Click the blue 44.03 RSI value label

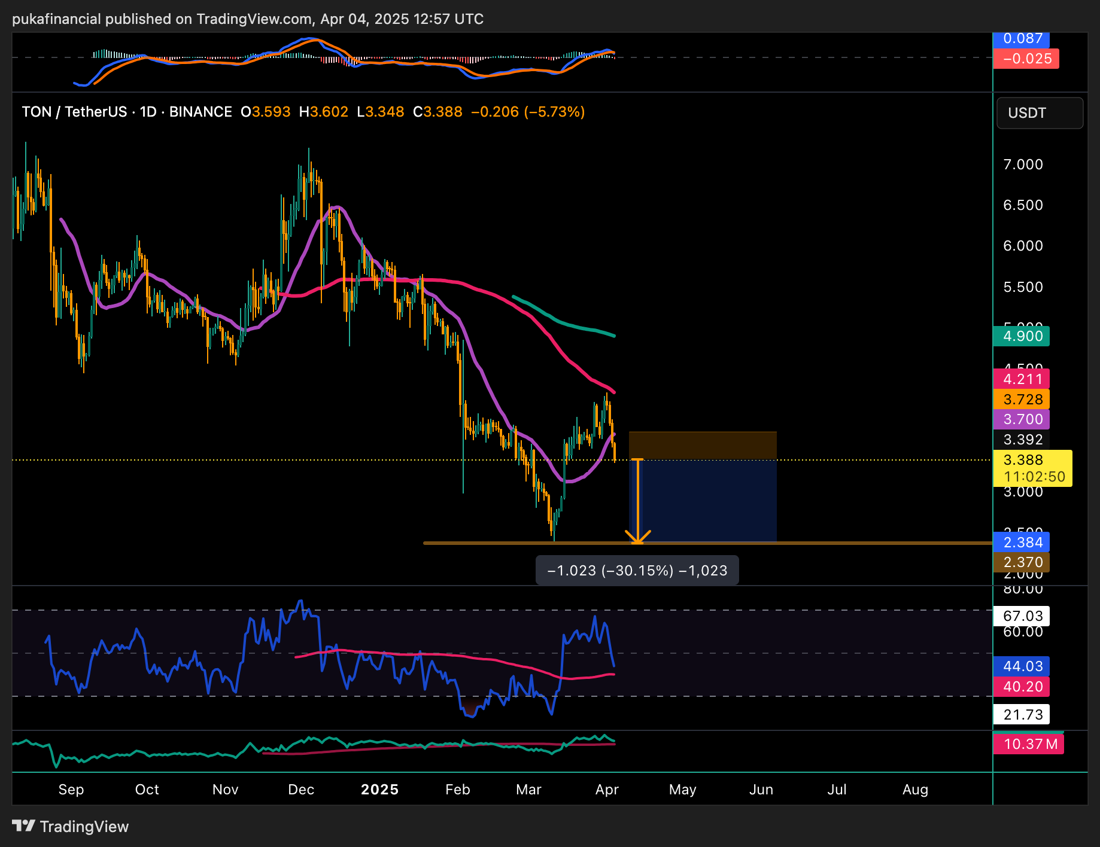tap(1022, 666)
